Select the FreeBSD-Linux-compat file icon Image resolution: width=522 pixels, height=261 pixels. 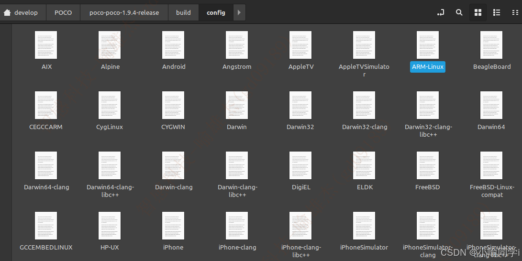coord(491,165)
